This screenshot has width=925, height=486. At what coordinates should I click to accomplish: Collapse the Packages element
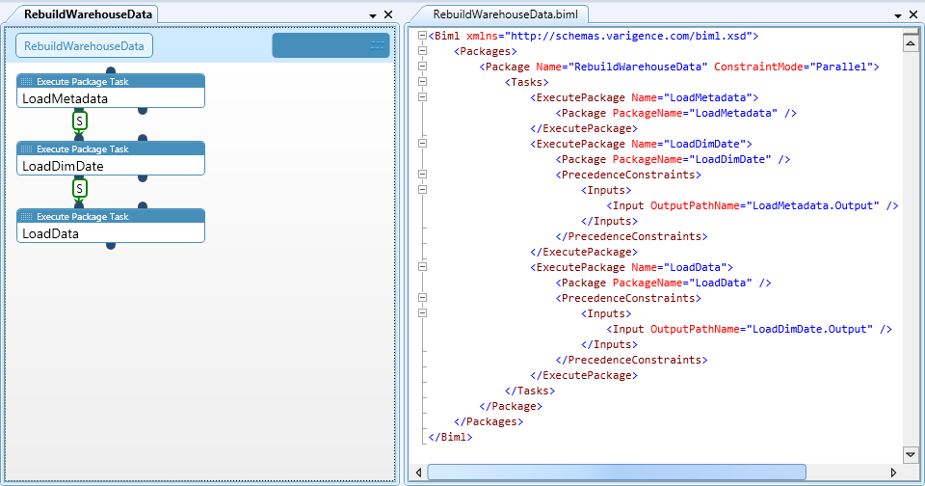[x=422, y=51]
